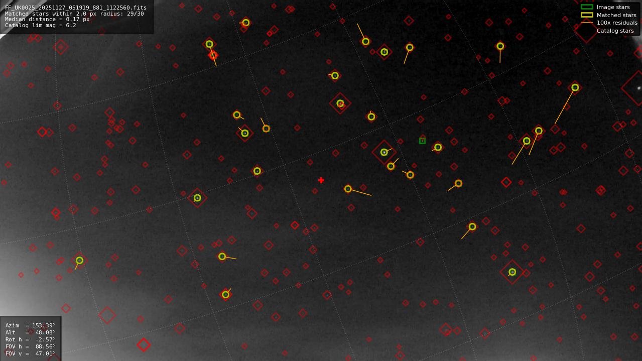Click the green Image stars legend swatch
This screenshot has height=361, width=642.
click(x=587, y=7)
